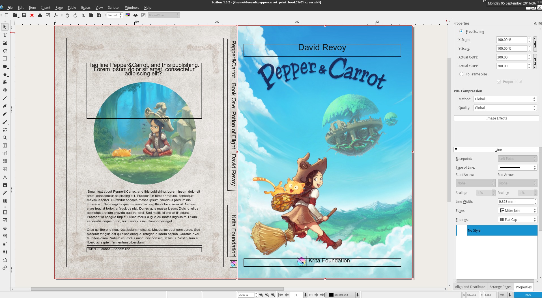Go to the last page
The width and height of the screenshot is (542, 298).
[322, 295]
